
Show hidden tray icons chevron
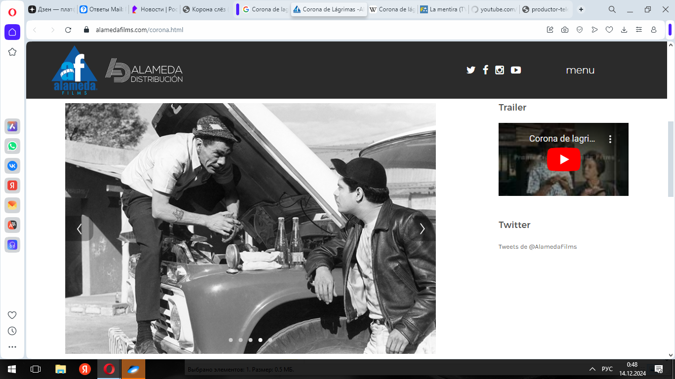pyautogui.click(x=592, y=369)
